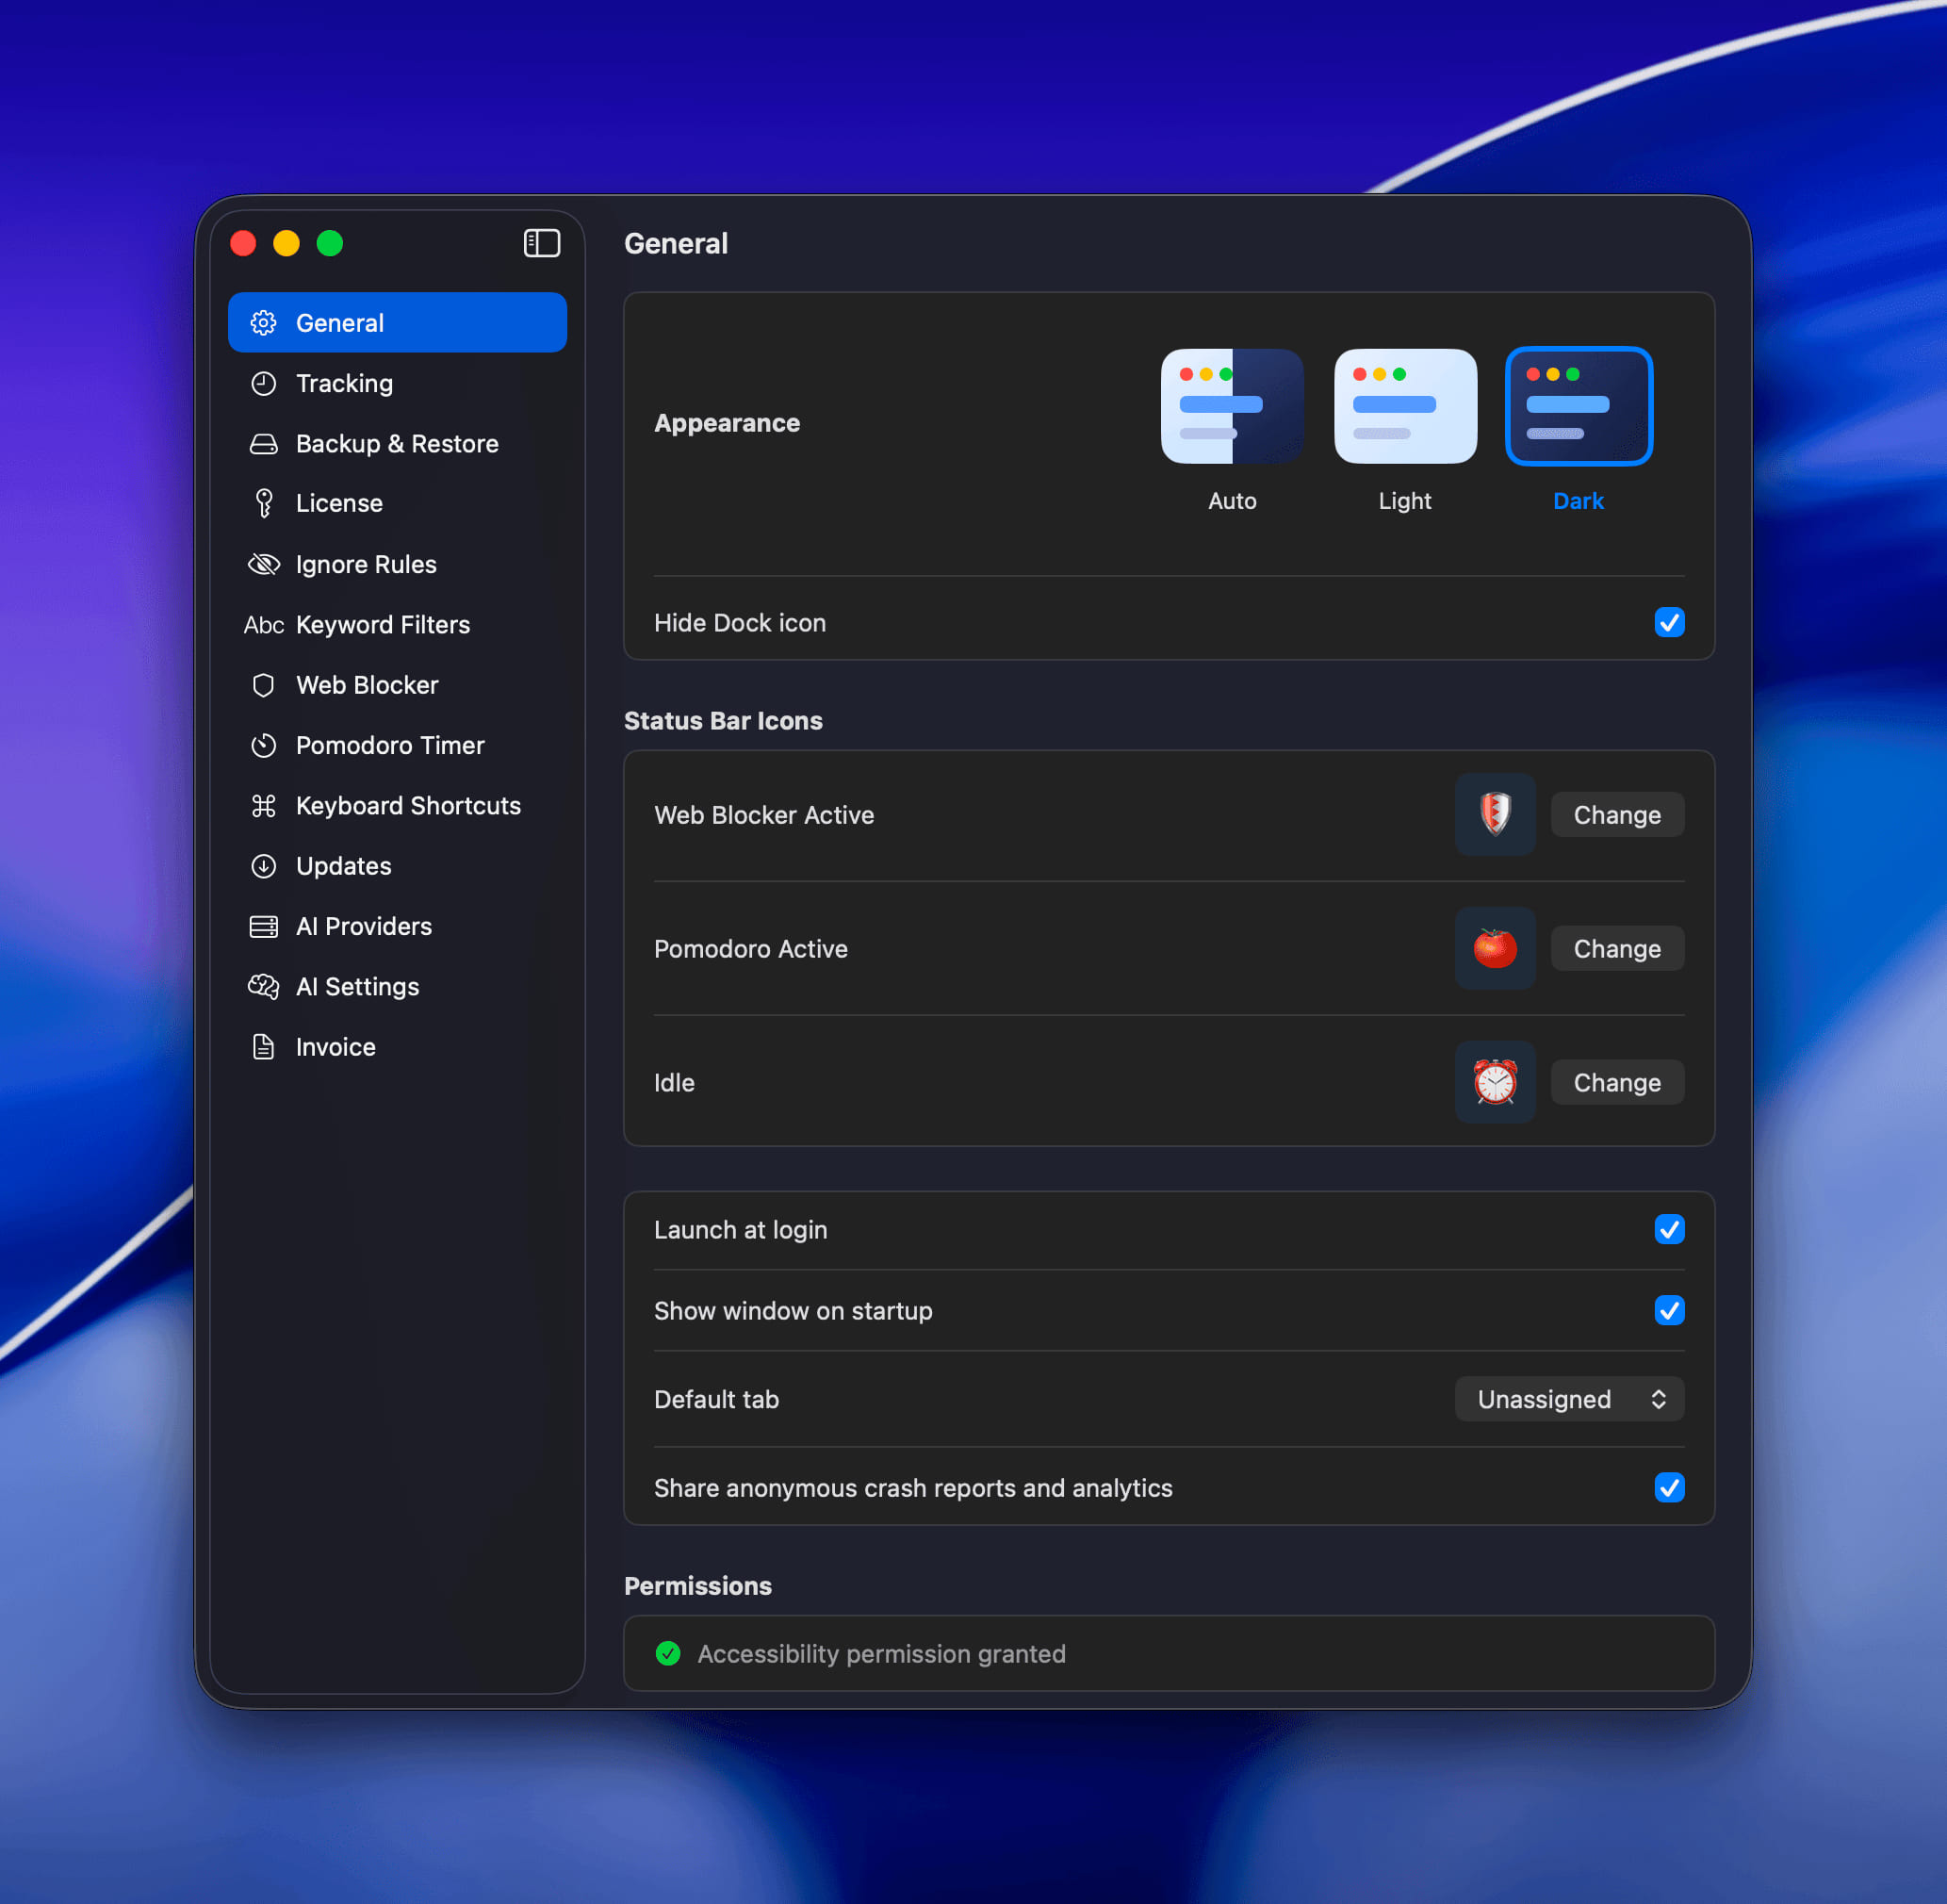Uncheck the Hide Dock icon checkbox
This screenshot has height=1904, width=1947.
coord(1668,622)
